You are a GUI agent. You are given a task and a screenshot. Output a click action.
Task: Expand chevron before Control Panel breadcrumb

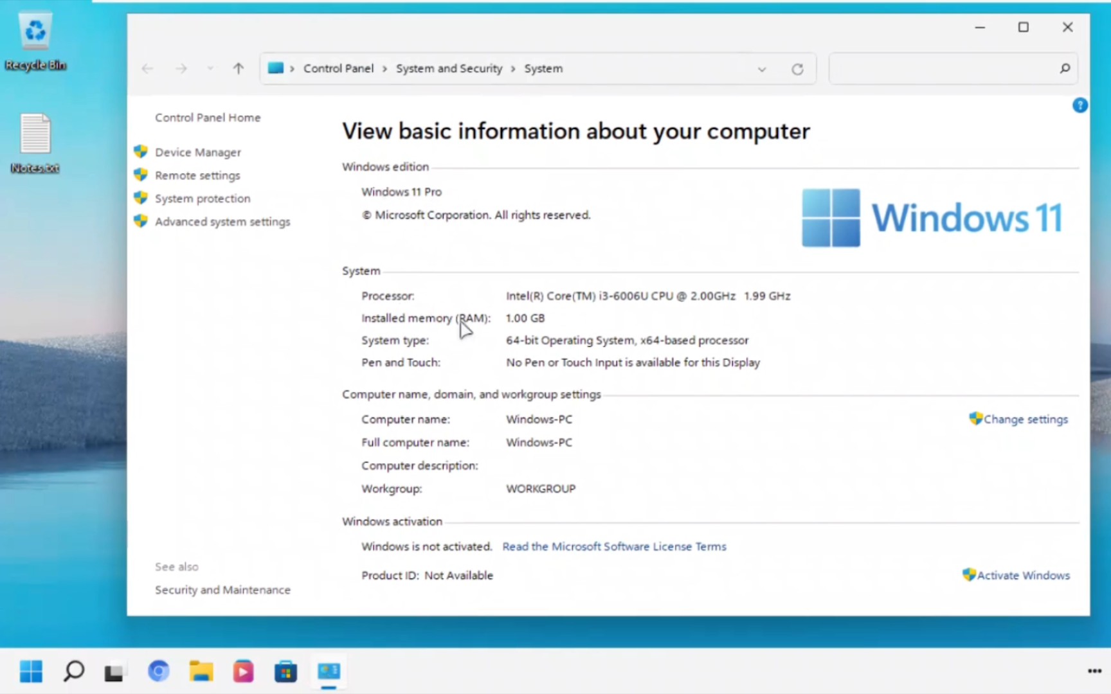click(292, 69)
